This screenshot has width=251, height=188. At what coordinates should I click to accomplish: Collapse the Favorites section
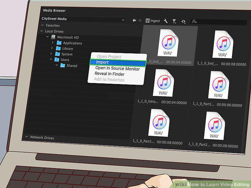coord(42,25)
